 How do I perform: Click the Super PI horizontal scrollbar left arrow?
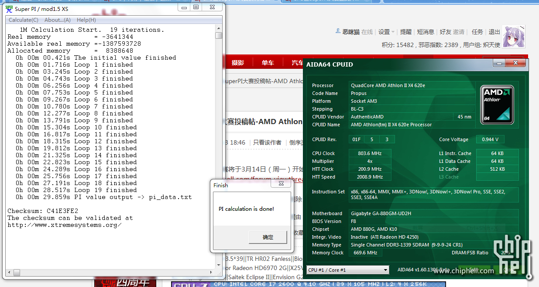coord(9,273)
